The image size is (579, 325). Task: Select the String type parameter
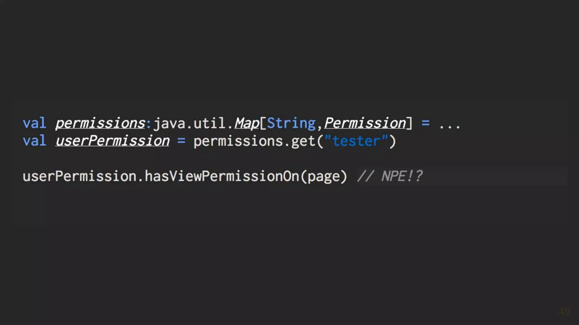tap(291, 123)
